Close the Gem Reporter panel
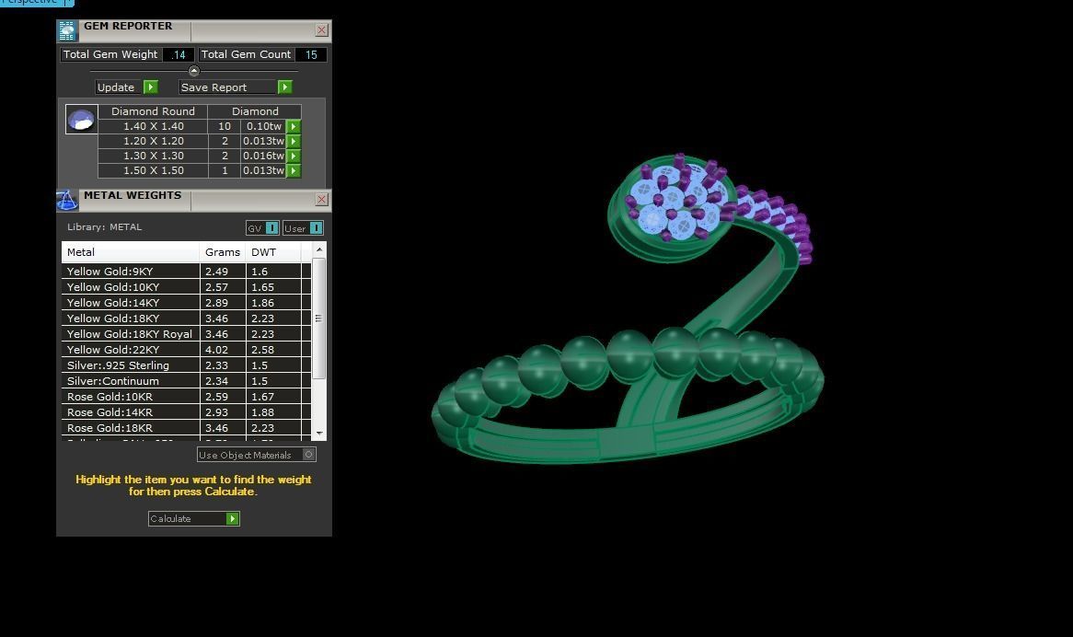The width and height of the screenshot is (1073, 637). (322, 30)
